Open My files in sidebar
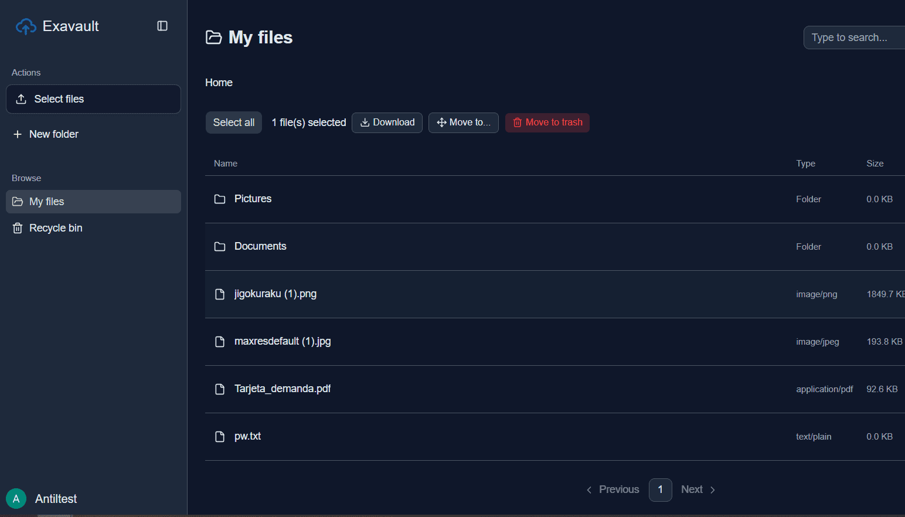Screen dimensions: 905x517 (x=93, y=202)
